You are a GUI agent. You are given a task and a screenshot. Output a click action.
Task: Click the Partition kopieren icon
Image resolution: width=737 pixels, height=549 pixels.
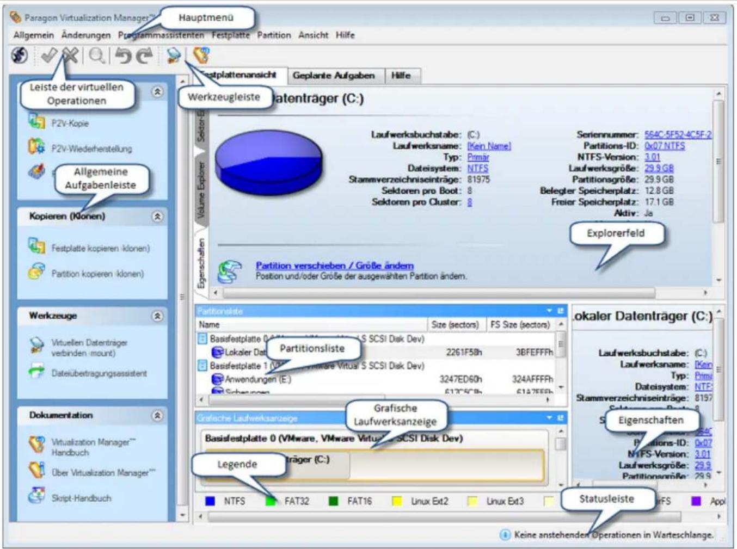click(36, 272)
